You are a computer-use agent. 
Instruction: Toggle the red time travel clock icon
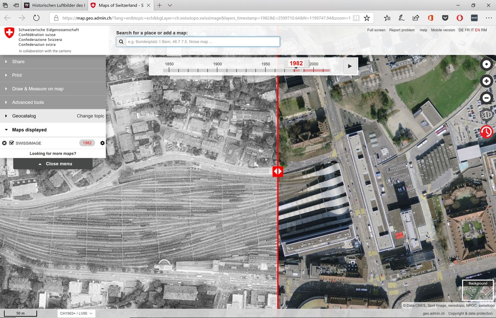click(486, 132)
